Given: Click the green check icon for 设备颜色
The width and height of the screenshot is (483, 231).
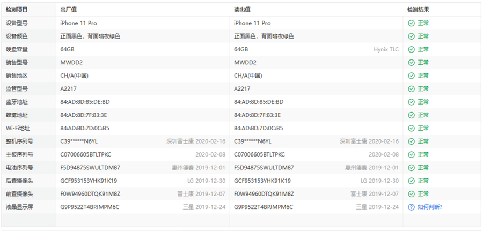Looking at the screenshot, I should point(411,36).
